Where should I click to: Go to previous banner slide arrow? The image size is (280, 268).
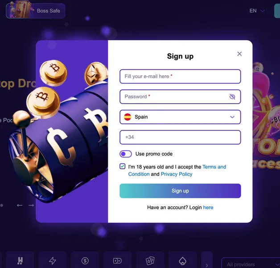[x=20, y=205]
